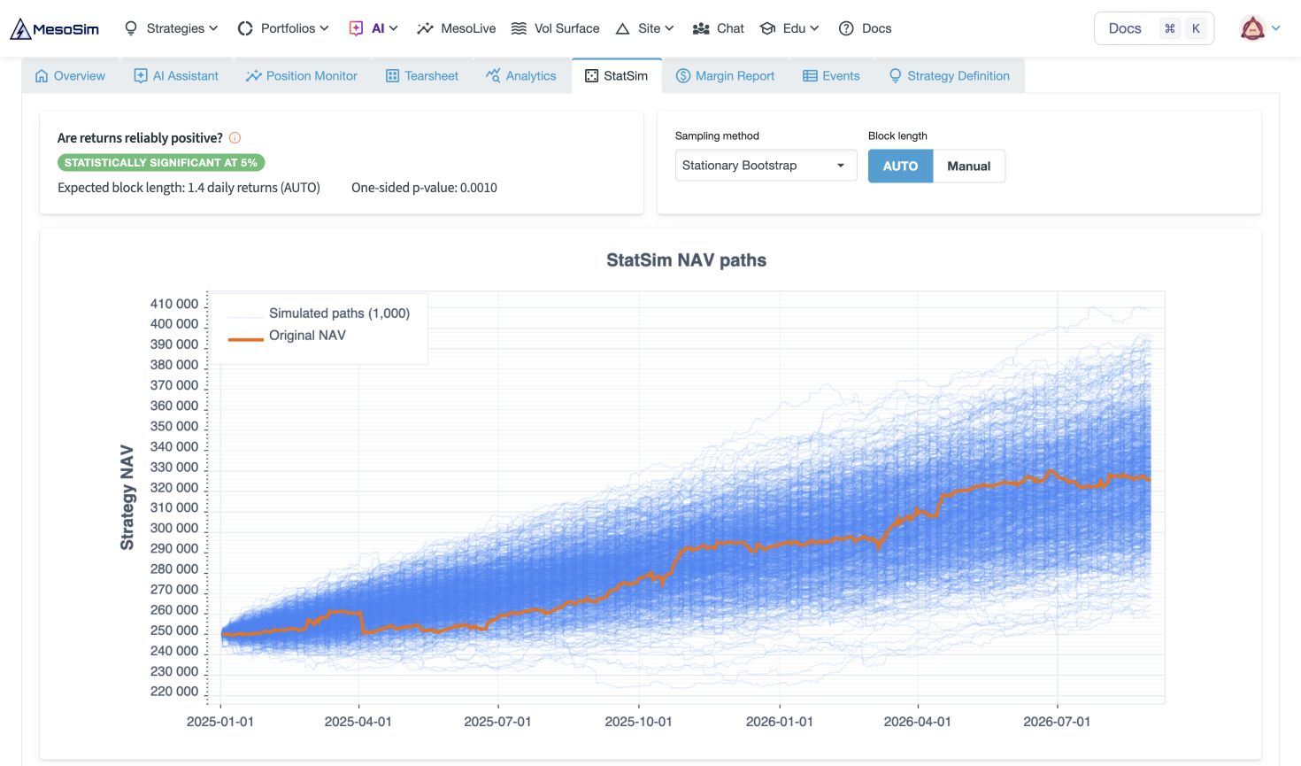Expand the user account chevron
Image resolution: width=1301 pixels, height=766 pixels.
(1276, 28)
